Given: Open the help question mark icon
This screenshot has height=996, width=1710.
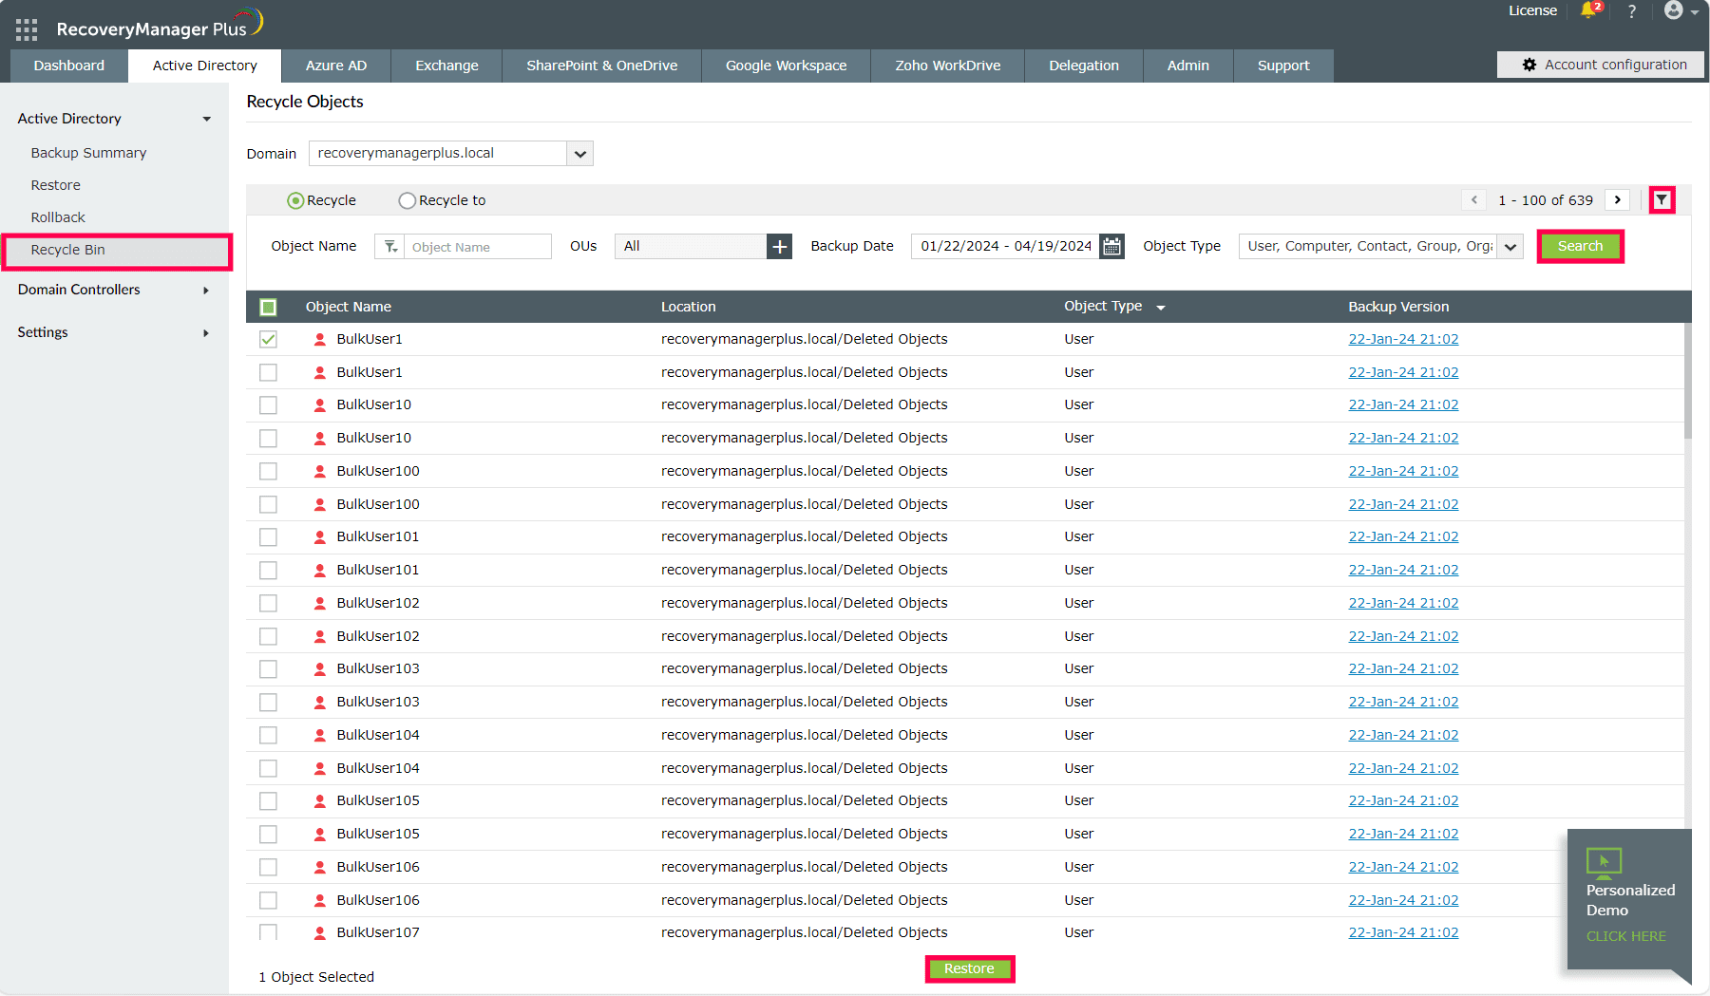Looking at the screenshot, I should coord(1632,11).
